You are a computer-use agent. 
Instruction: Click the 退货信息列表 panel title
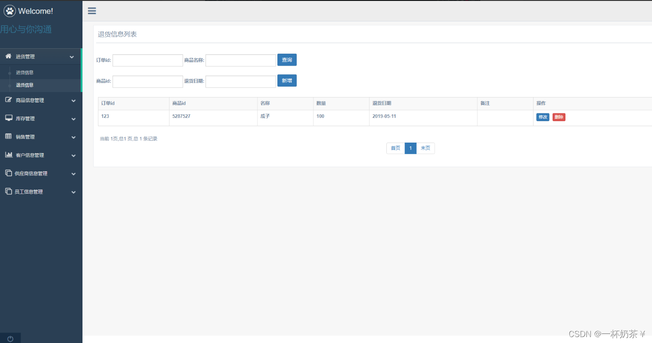(118, 34)
